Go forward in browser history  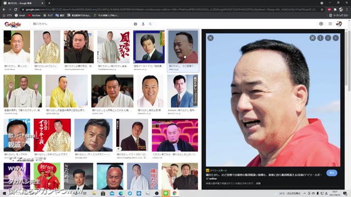tap(10, 10)
